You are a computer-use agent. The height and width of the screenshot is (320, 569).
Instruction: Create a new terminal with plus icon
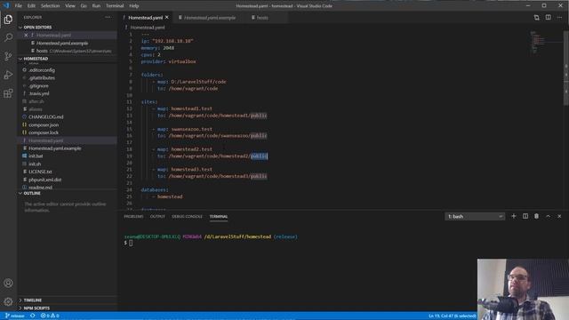pyautogui.click(x=514, y=216)
